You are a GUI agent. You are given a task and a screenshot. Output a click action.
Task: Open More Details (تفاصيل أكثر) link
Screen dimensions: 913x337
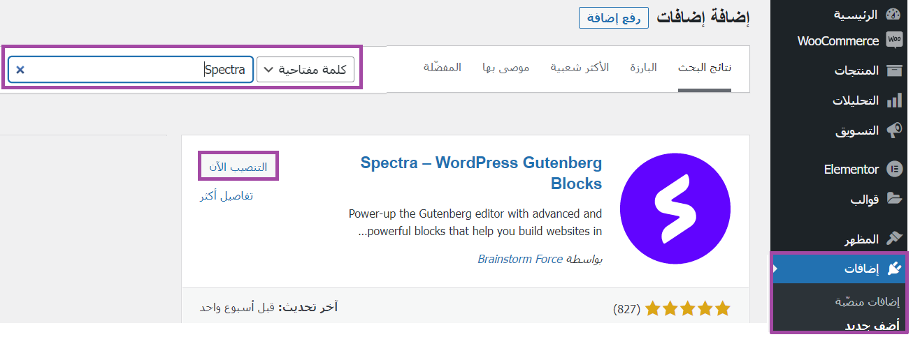[x=226, y=196]
